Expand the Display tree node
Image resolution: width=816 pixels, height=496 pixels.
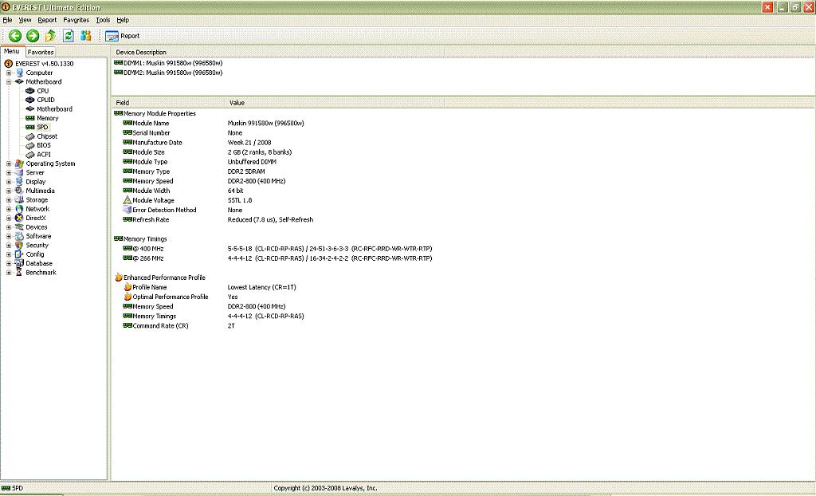8,182
